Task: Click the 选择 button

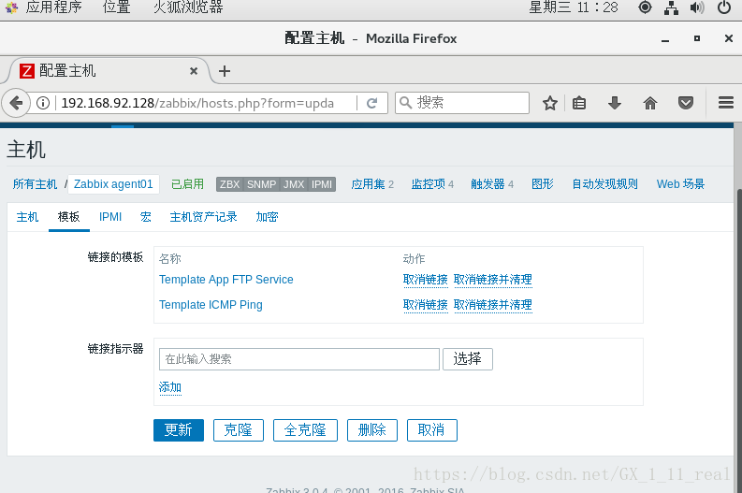Action: (468, 359)
